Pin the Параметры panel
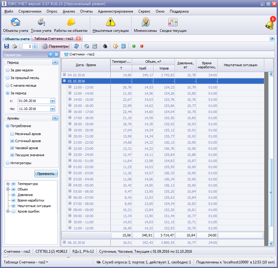Screen dimensions: 278x268 pos(51,55)
